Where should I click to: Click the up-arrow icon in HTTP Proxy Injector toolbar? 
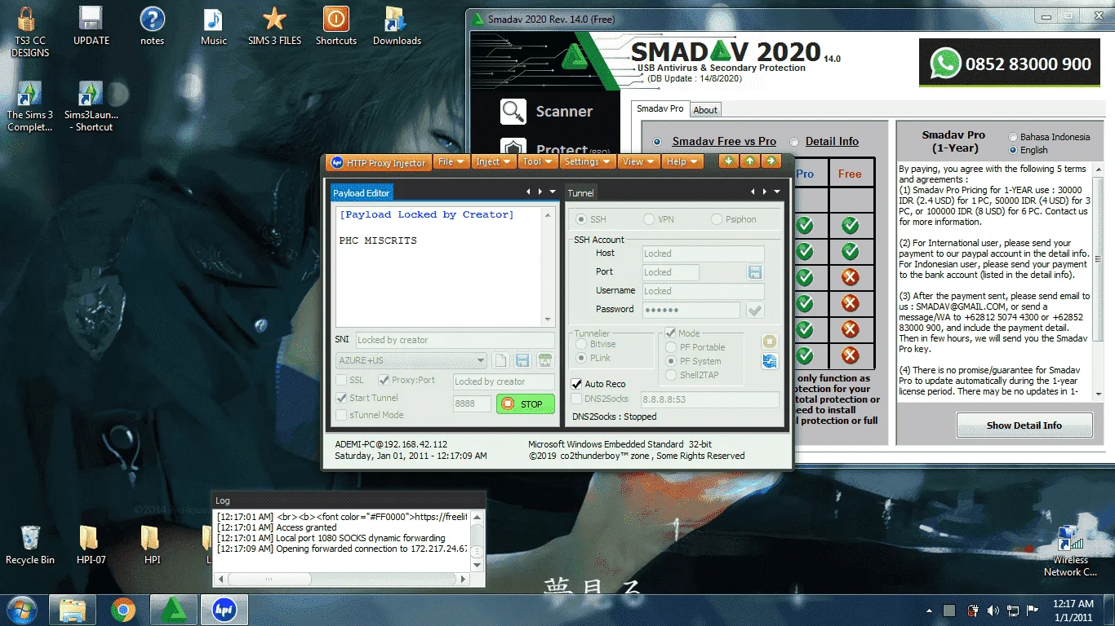(749, 161)
